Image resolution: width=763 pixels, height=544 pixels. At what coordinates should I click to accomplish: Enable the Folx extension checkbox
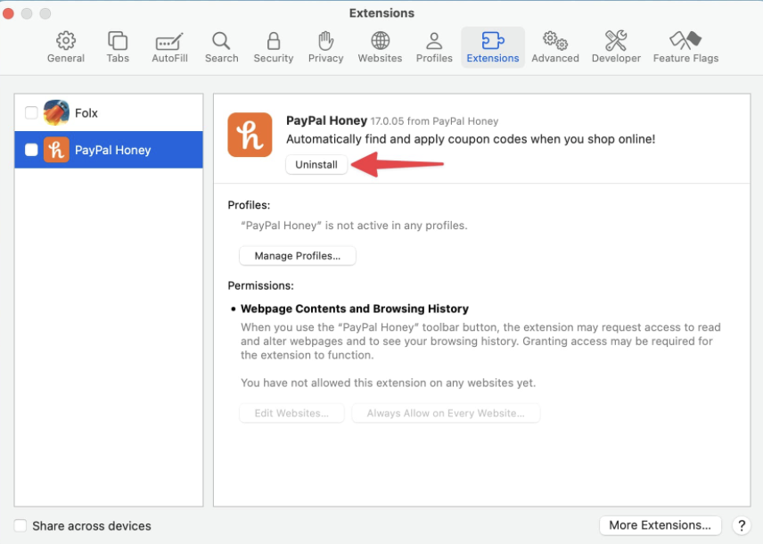tap(31, 112)
